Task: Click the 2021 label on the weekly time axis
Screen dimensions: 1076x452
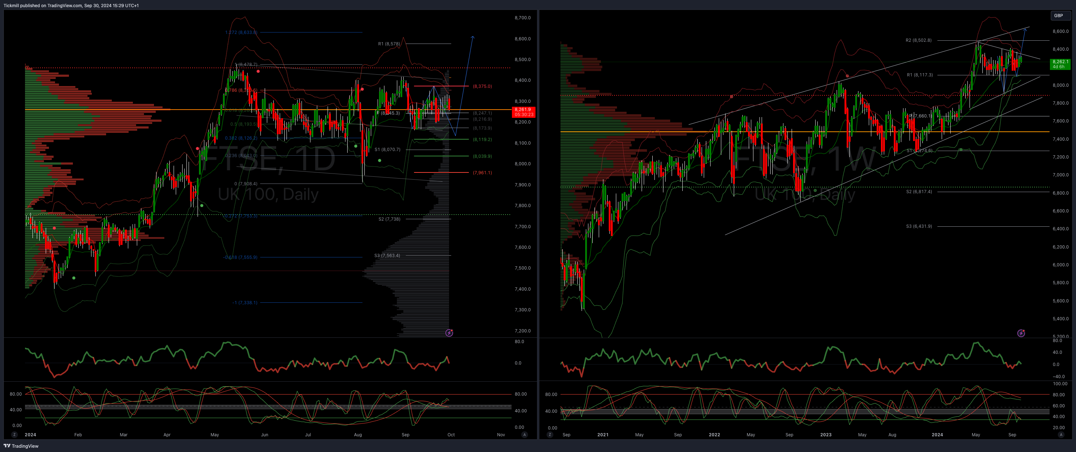Action: click(x=603, y=435)
